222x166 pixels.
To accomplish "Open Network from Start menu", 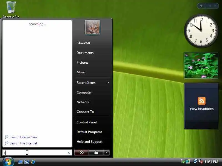I will (83, 102).
